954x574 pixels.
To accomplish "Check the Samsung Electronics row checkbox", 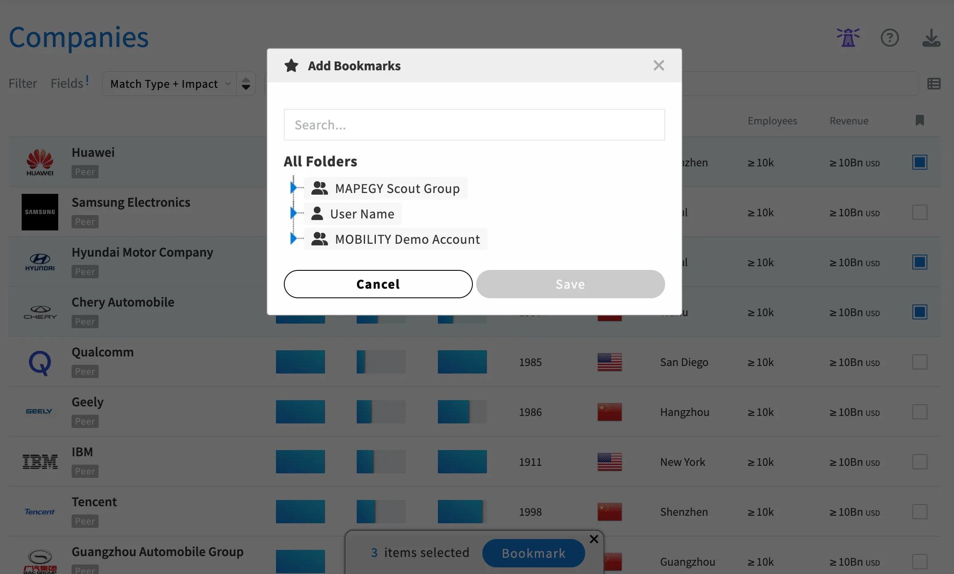I will (x=919, y=212).
